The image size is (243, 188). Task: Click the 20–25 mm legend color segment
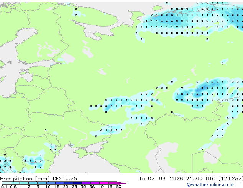pyautogui.click(x=68, y=183)
